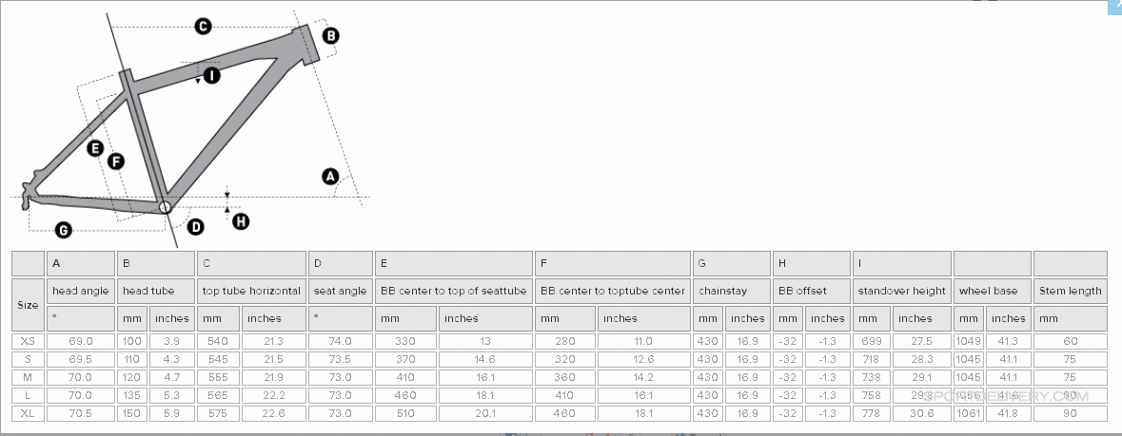1122x436 pixels.
Task: Click the 'head angle' column header
Action: point(80,291)
